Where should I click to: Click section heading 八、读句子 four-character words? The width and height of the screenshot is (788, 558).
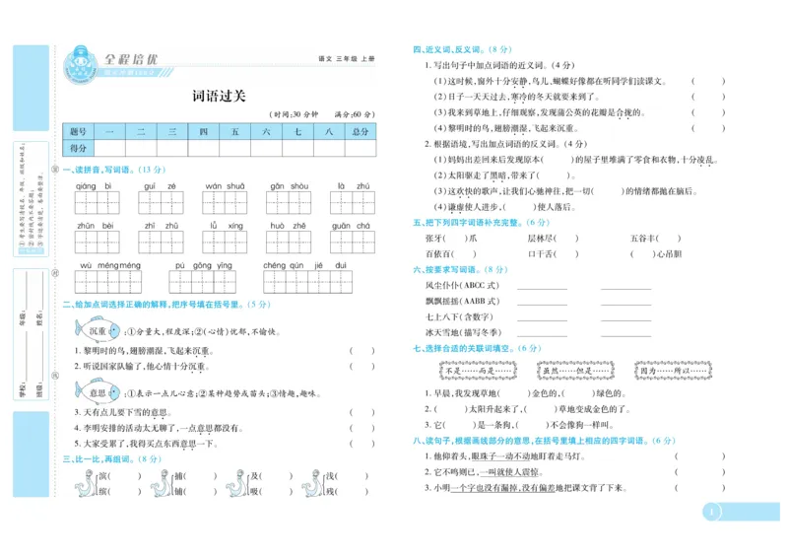[x=545, y=441]
